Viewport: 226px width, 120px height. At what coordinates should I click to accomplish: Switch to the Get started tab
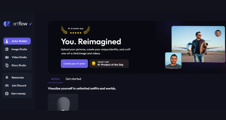point(73,79)
